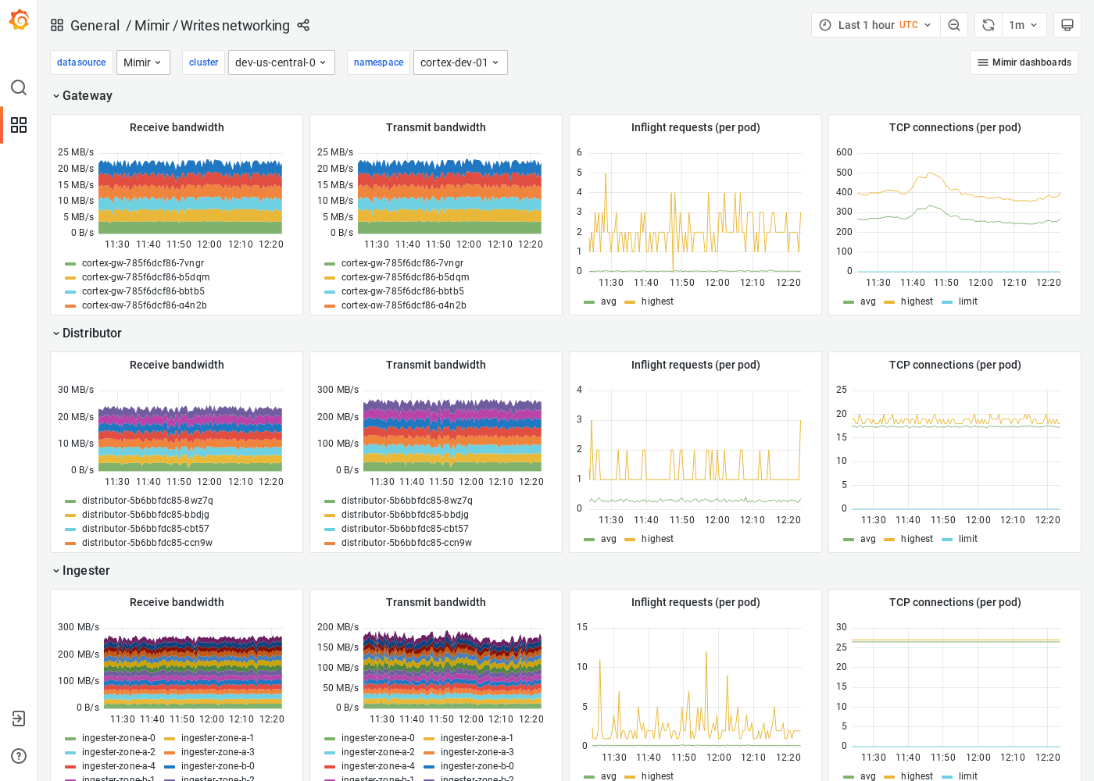1094x781 pixels.
Task: Click the Refresh dashboard icon
Action: (987, 24)
